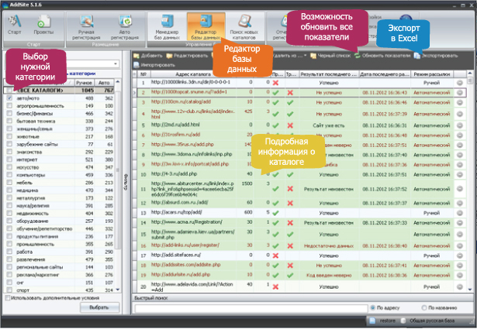Open Черный список
The image size is (477, 329).
330,56
